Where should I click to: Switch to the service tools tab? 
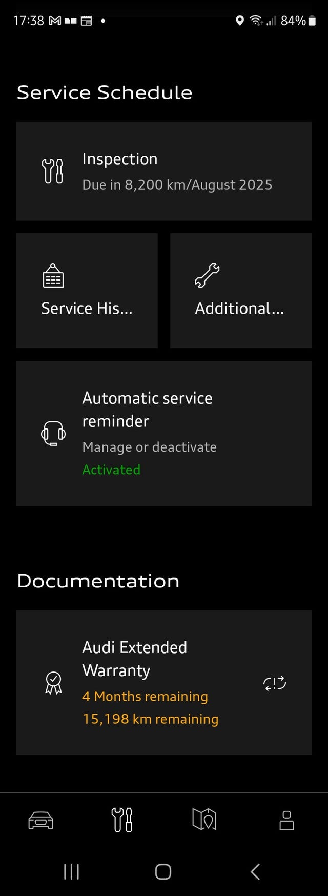[x=122, y=819]
